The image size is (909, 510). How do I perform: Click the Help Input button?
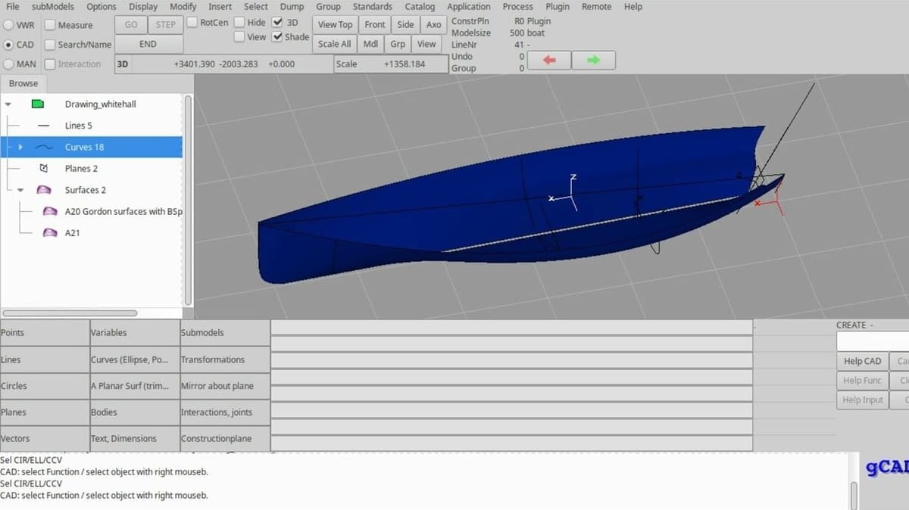[862, 400]
